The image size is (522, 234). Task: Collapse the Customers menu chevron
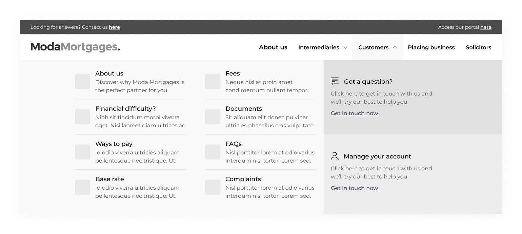click(395, 47)
